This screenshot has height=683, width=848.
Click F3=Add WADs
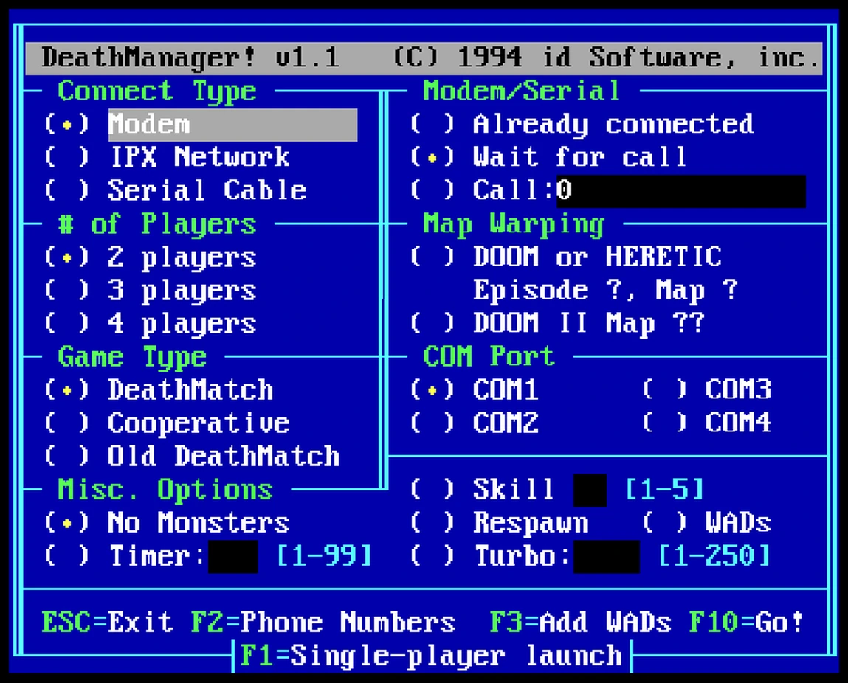pyautogui.click(x=580, y=623)
